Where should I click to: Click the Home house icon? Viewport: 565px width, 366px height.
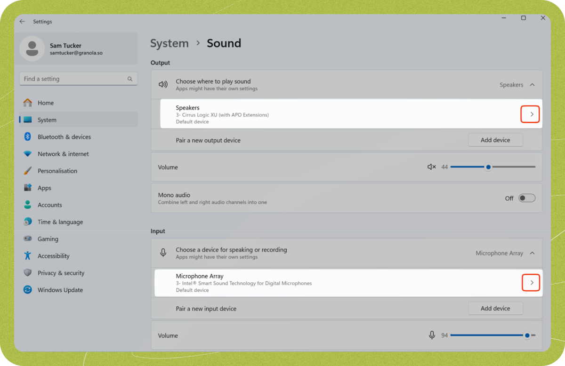[x=28, y=103]
